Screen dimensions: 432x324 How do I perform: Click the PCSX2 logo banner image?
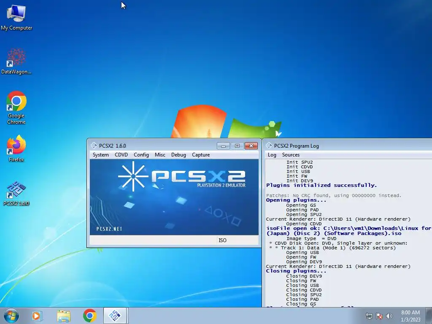(174, 197)
